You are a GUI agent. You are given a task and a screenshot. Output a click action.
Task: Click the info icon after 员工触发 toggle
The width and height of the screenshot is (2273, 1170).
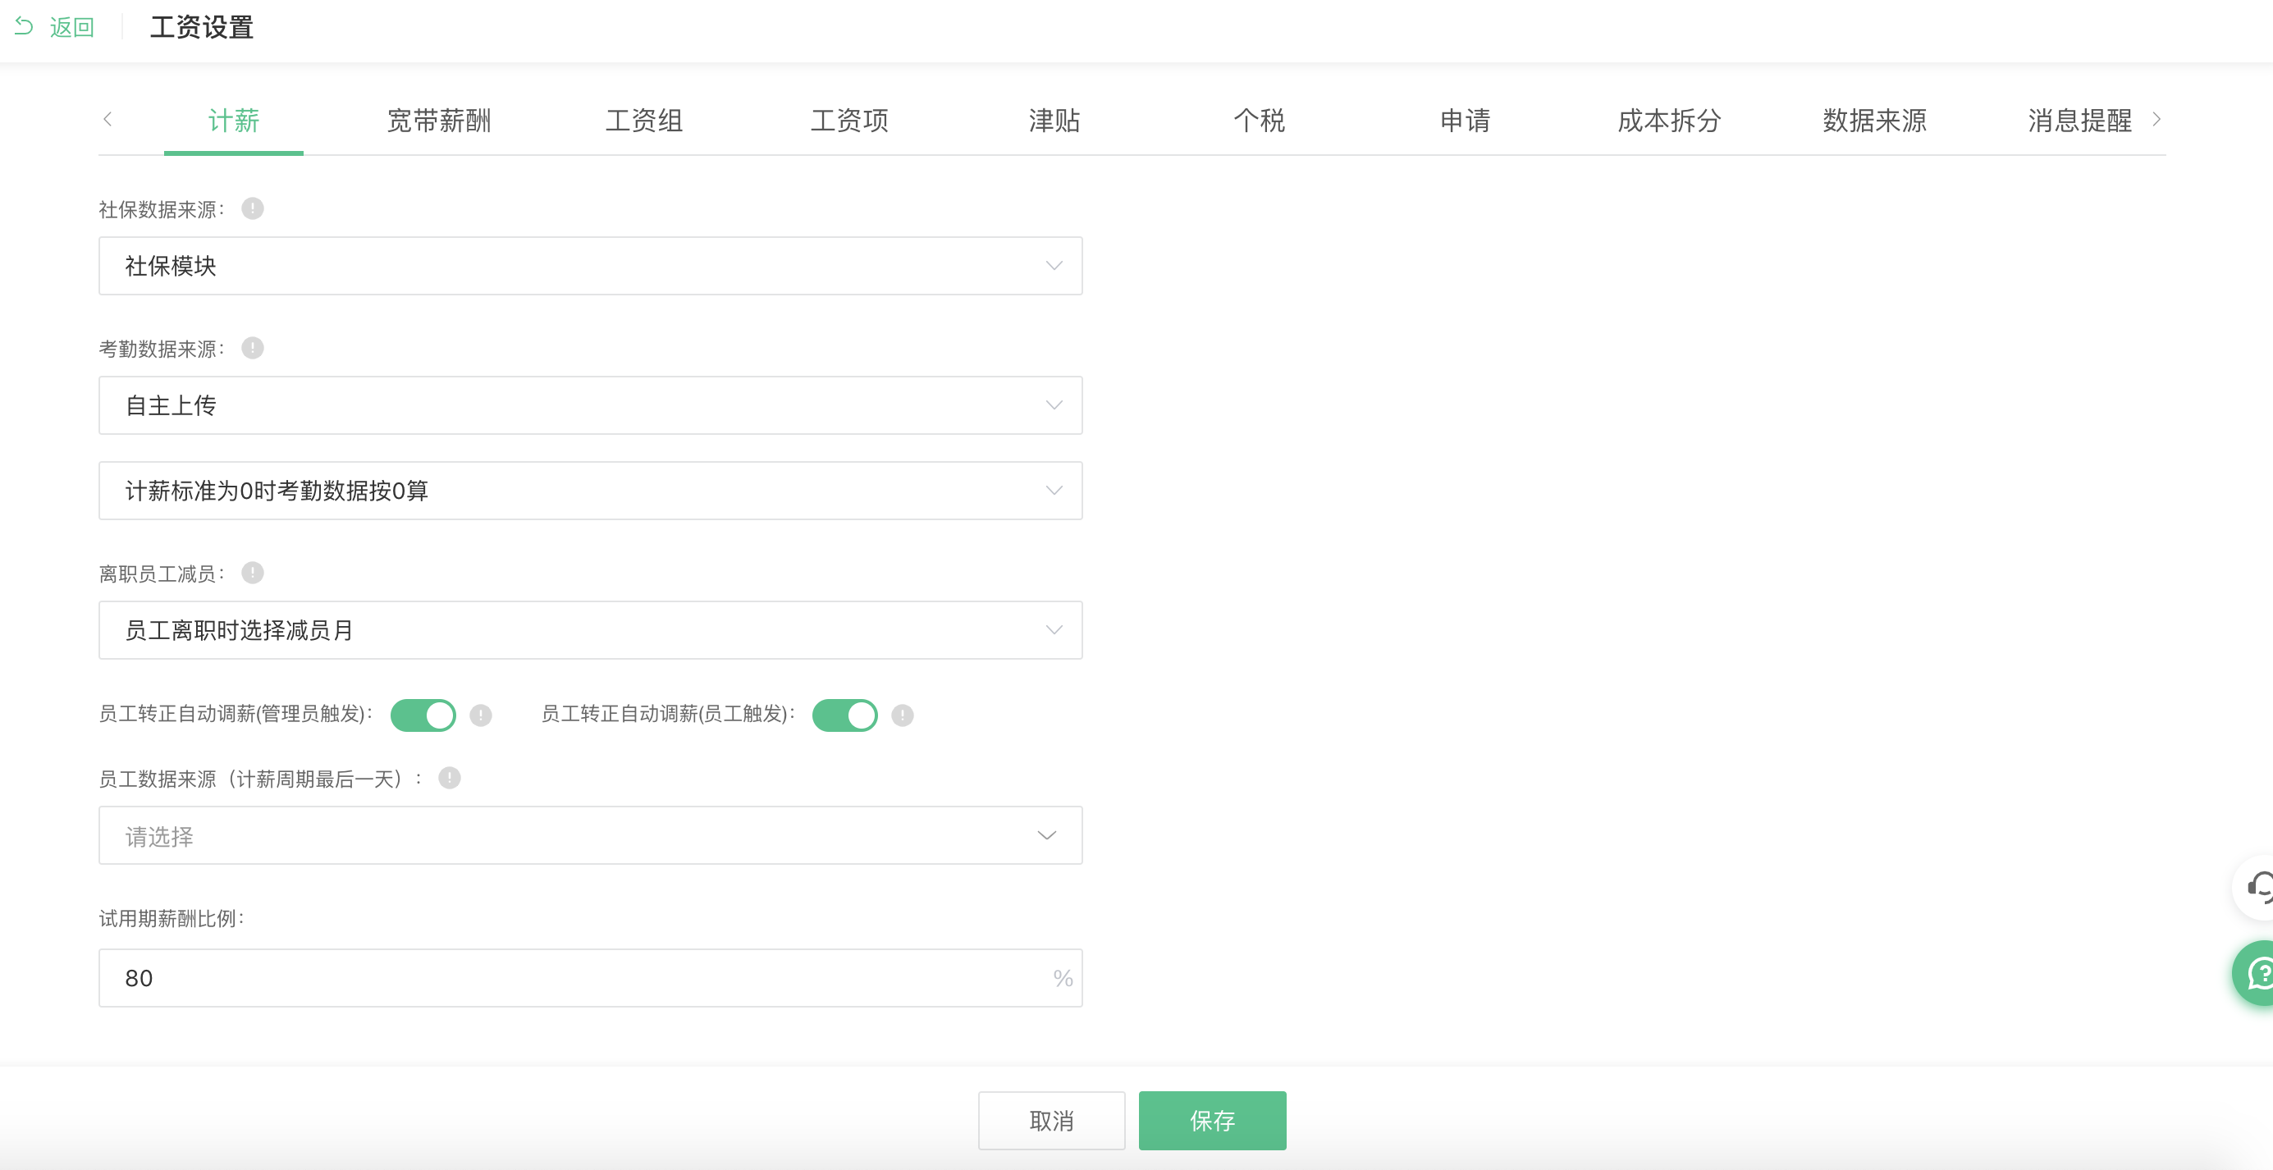tap(902, 715)
